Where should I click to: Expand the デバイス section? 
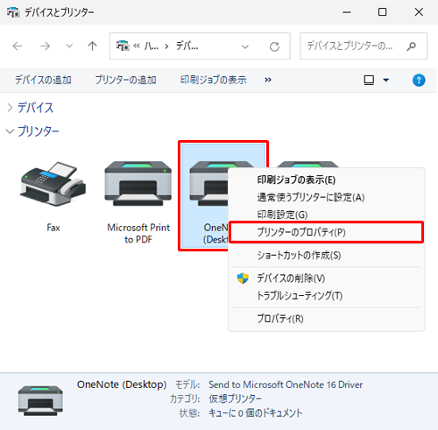tap(10, 108)
